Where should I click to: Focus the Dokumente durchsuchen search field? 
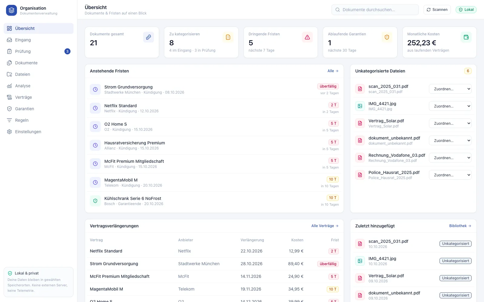(x=375, y=10)
